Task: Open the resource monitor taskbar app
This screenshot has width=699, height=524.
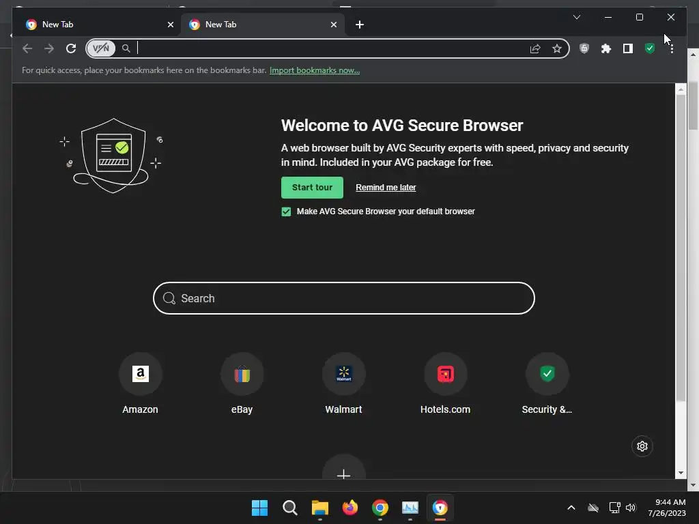Action: (x=410, y=508)
